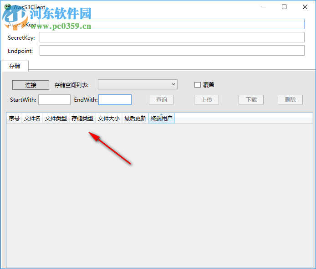This screenshot has height=269, width=316.
Task: Enable the 覆盖 overwrite checkbox
Action: coord(198,85)
